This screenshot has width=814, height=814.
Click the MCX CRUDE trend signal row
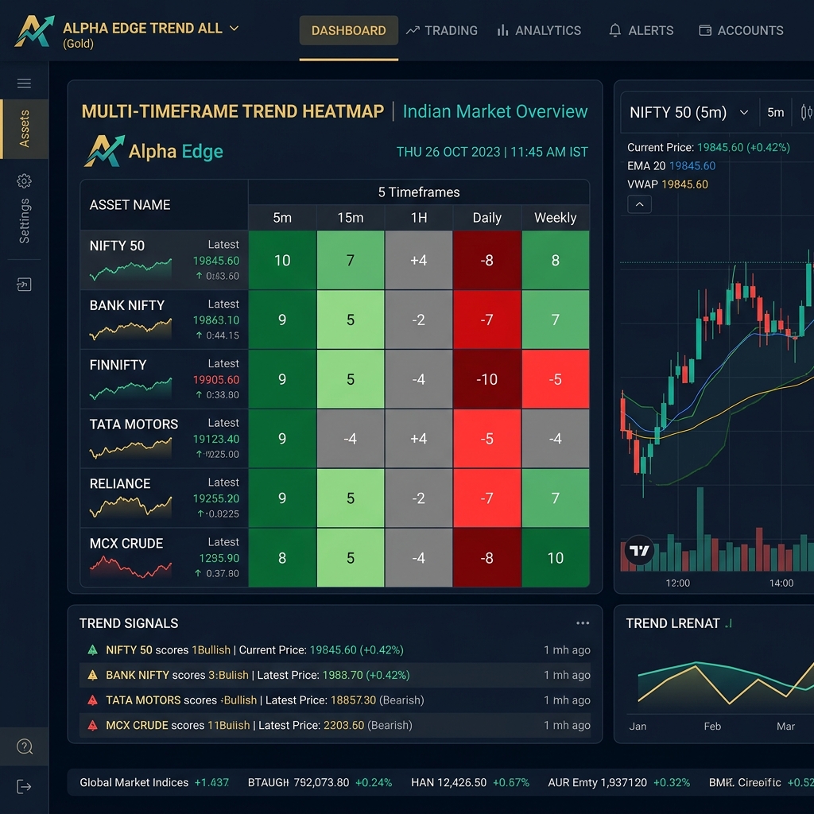(x=335, y=725)
